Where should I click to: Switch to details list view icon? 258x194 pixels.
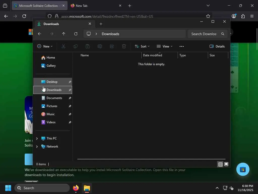pos(220,164)
